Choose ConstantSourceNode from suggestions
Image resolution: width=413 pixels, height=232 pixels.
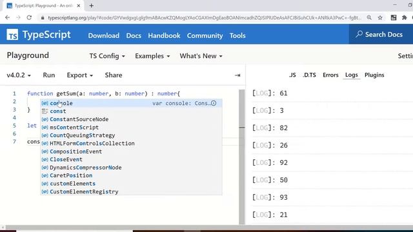click(131, 119)
